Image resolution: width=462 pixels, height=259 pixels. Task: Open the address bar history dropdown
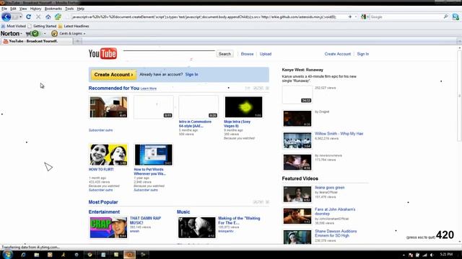point(356,17)
